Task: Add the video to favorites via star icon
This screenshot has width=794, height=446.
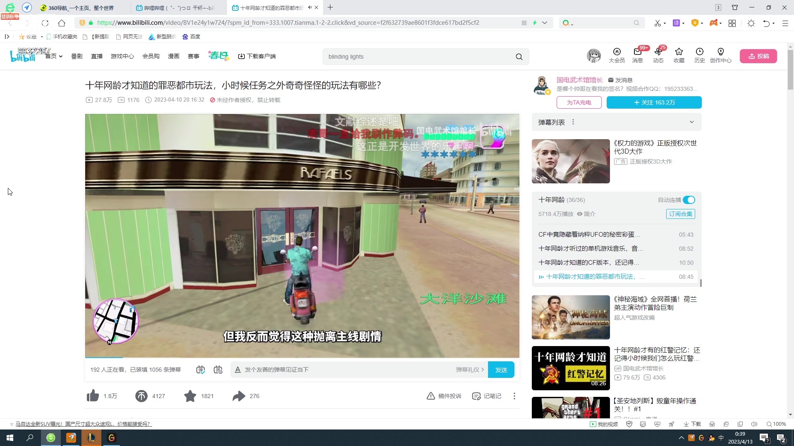Action: [x=190, y=396]
